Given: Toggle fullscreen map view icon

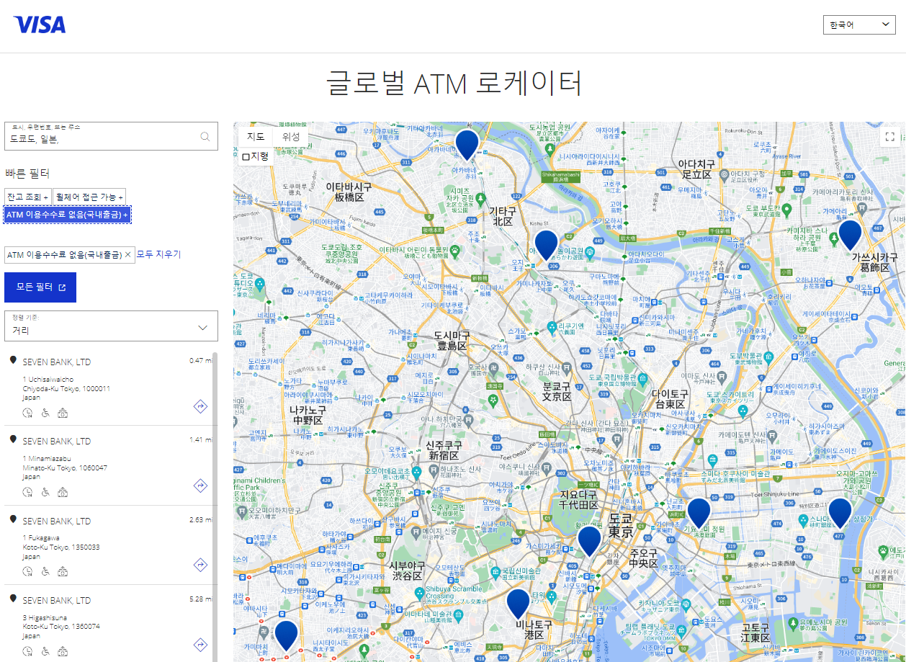Looking at the screenshot, I should 889,137.
